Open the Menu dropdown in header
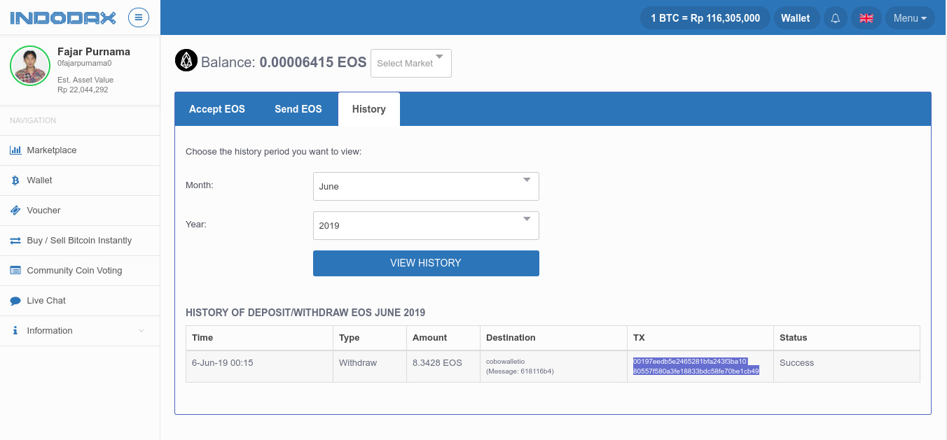Viewport: 947px width, 440px height. (x=910, y=18)
